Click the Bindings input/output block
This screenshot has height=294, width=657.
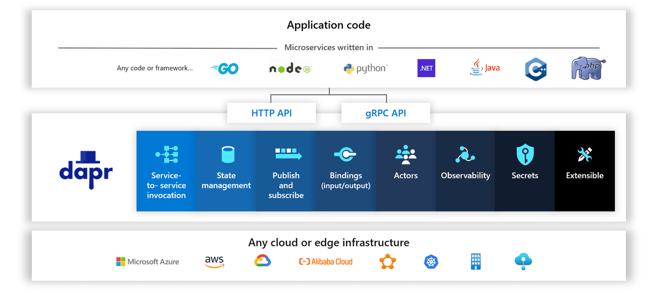coord(345,171)
